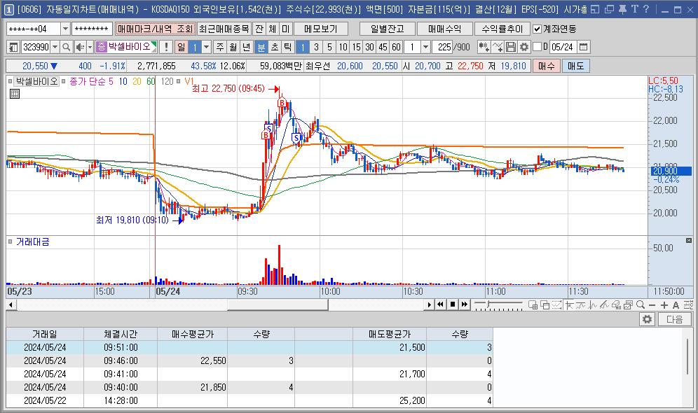Toggle the 계좌연동 checkbox

pos(538,29)
